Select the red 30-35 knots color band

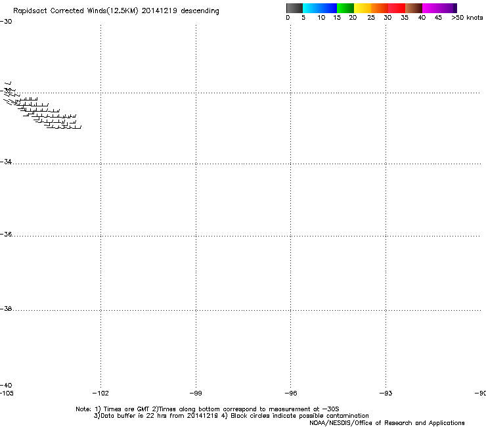tap(397, 8)
